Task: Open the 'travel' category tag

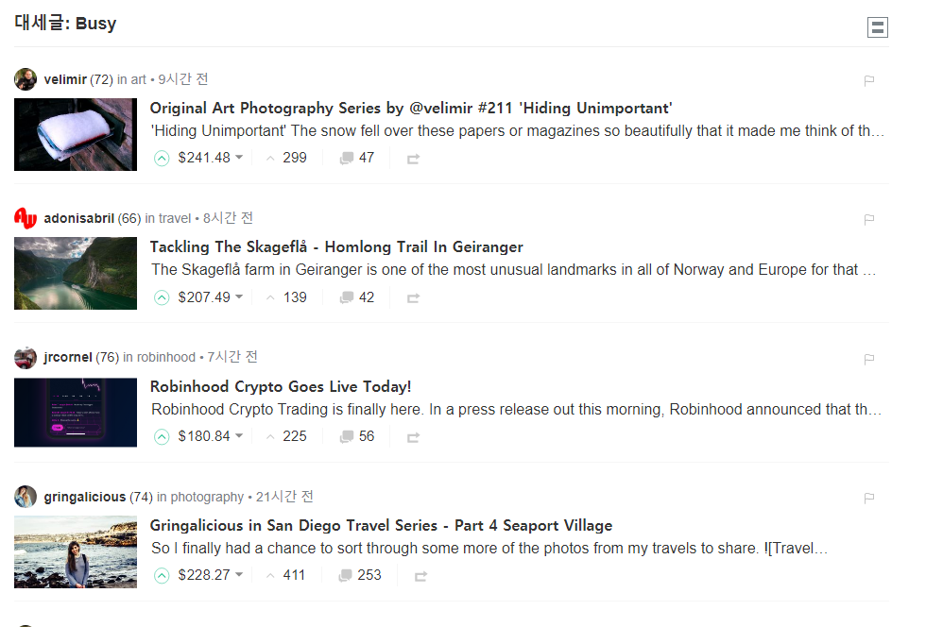Action: pyautogui.click(x=175, y=218)
